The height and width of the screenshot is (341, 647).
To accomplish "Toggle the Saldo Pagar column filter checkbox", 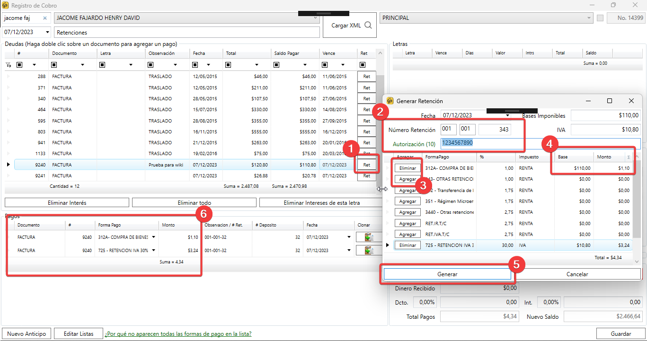I will (x=276, y=65).
